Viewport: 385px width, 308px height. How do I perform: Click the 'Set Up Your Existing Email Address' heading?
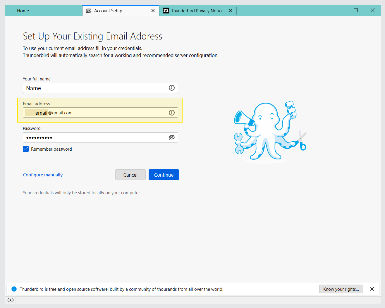[92, 36]
